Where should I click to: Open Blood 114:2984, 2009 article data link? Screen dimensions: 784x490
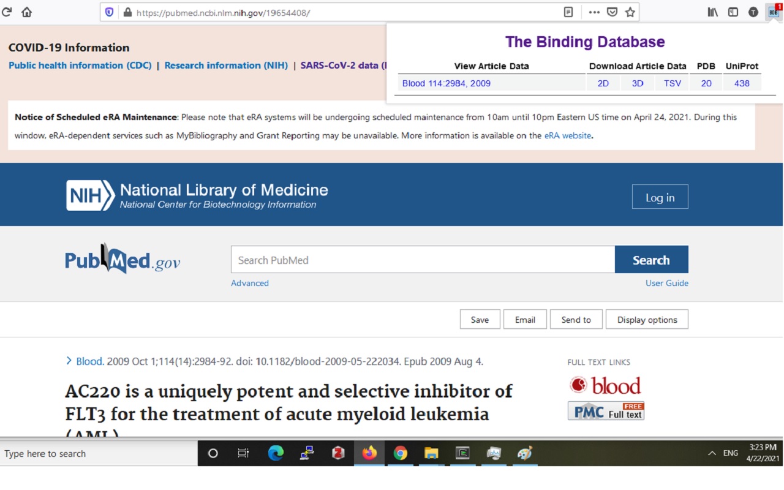click(447, 83)
